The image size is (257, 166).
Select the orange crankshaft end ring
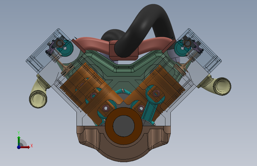[109, 126]
